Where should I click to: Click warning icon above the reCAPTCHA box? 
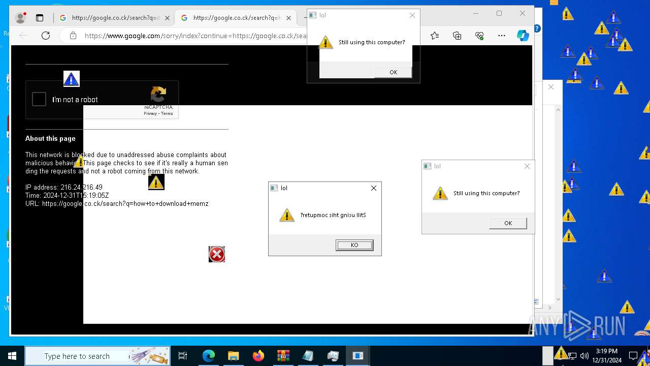(x=72, y=79)
